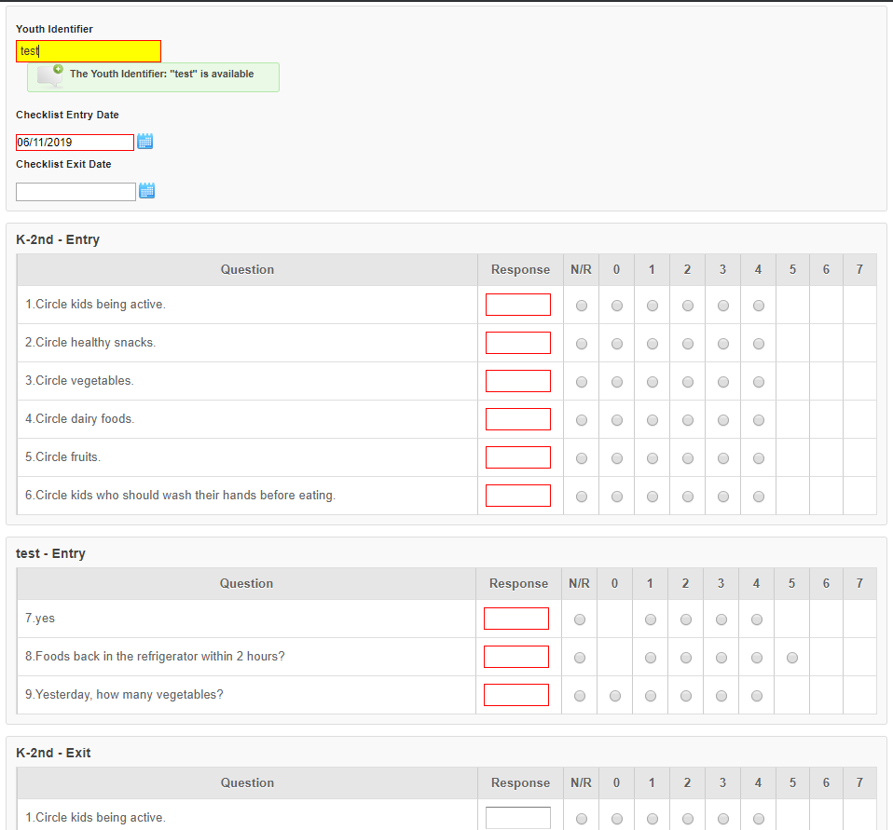
Task: Click the K-2nd - Entry section heading
Action: tap(58, 239)
